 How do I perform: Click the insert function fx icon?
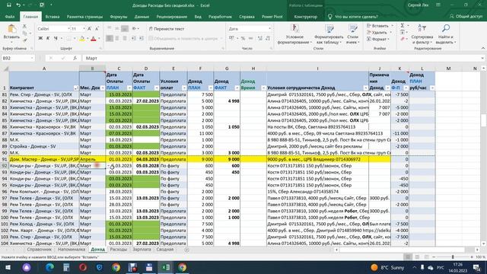[x=75, y=58]
